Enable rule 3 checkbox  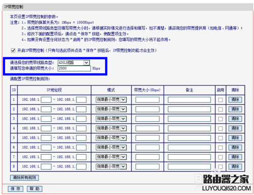(220, 119)
